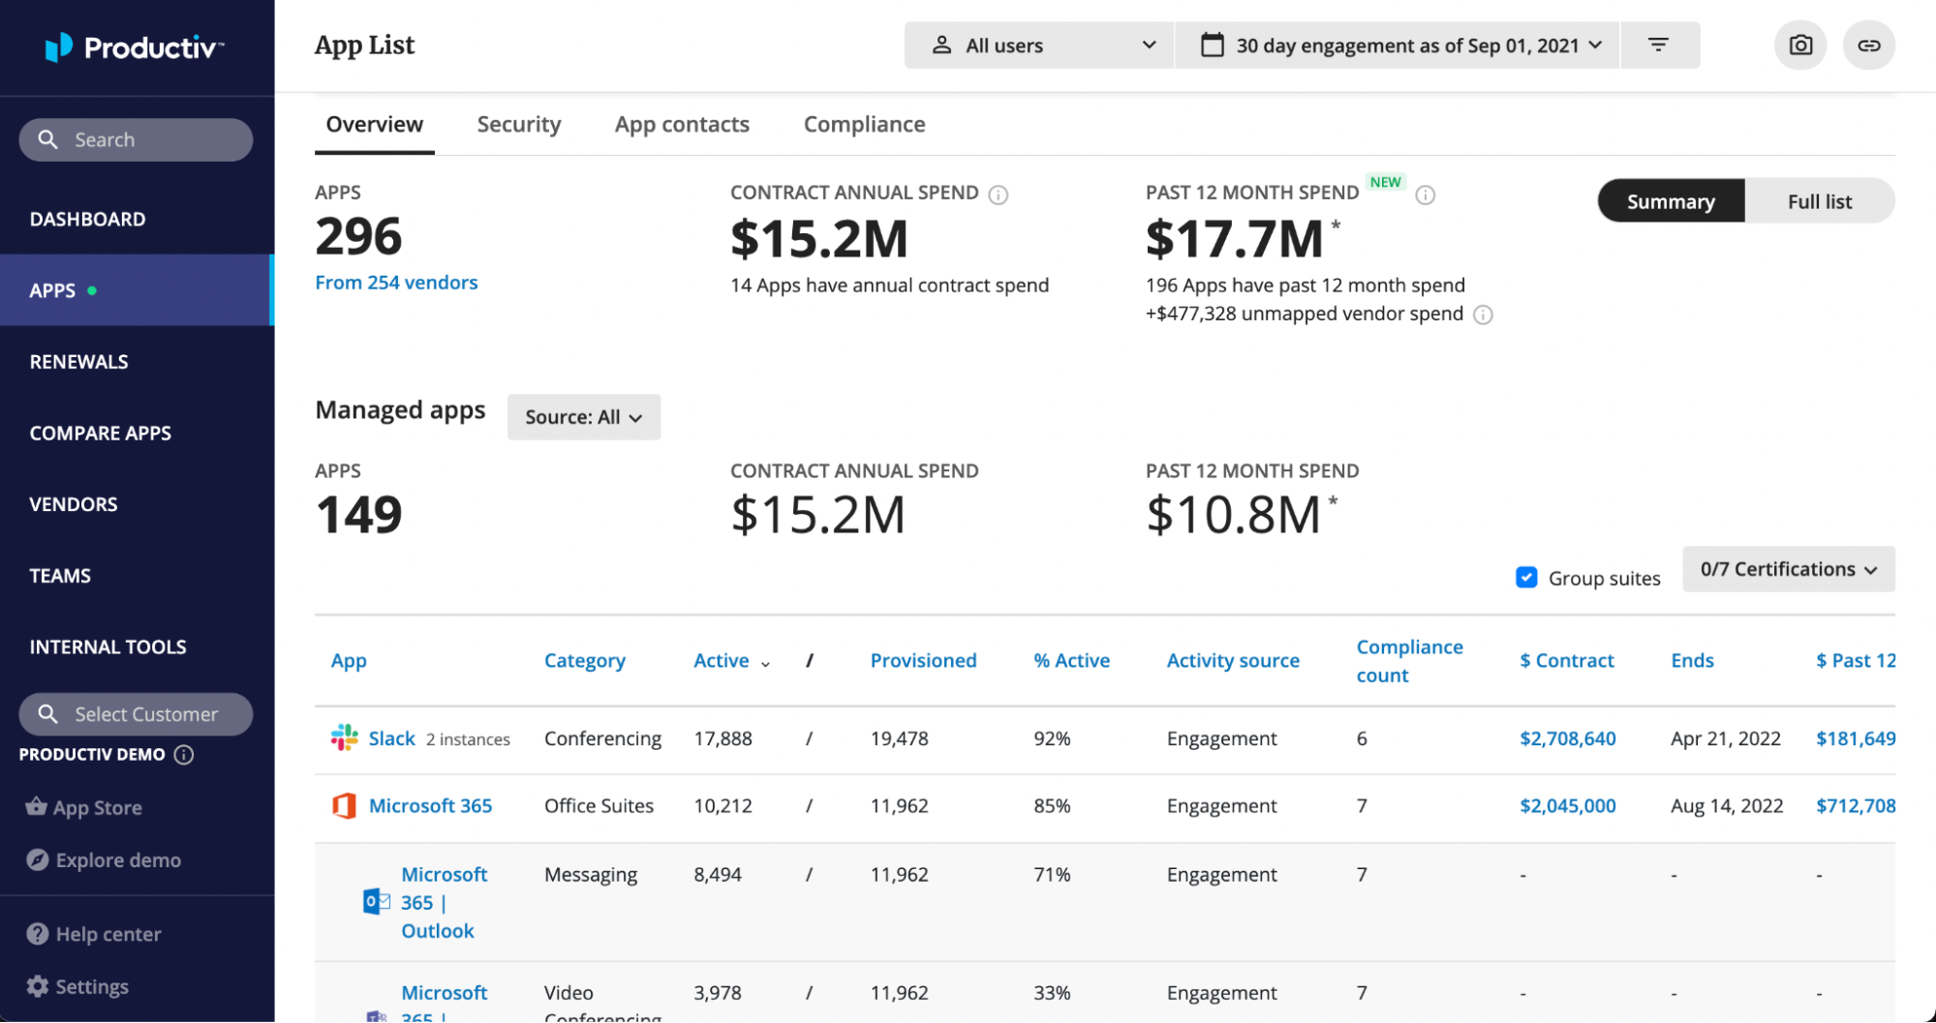Image resolution: width=1936 pixels, height=1023 pixels.
Task: Open the App Store from the sidebar
Action: pyautogui.click(x=97, y=807)
